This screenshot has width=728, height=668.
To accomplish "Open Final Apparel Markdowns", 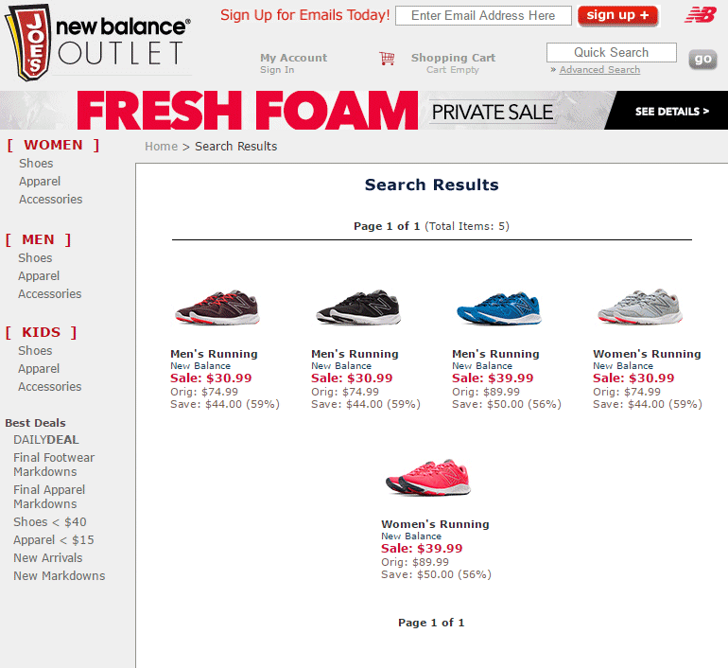I will (x=49, y=497).
